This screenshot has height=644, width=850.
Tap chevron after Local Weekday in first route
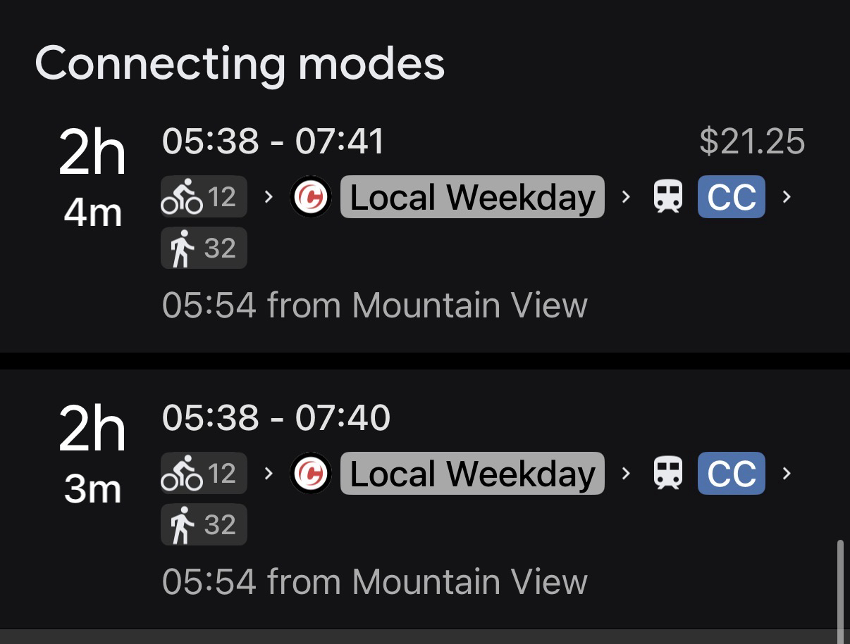[626, 197]
